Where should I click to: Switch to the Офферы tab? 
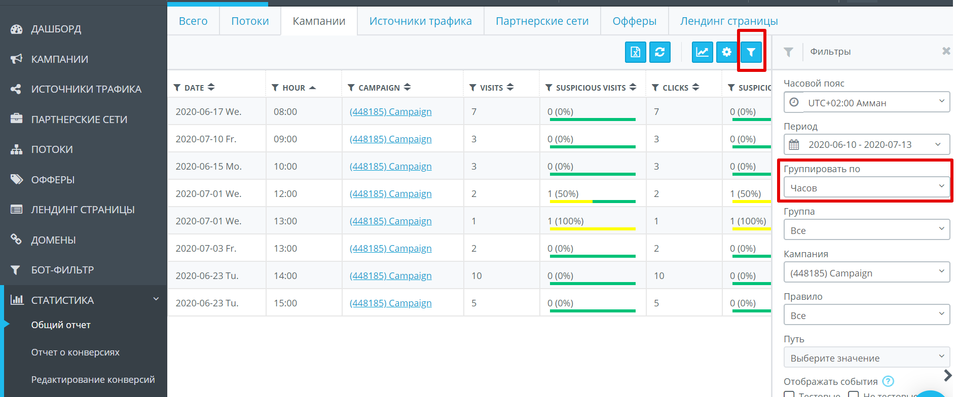coord(634,21)
